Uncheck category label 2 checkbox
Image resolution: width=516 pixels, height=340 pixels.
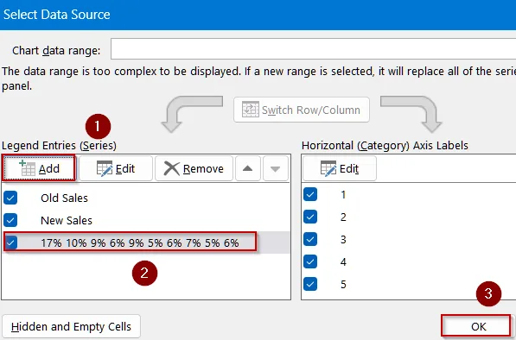coord(310,217)
